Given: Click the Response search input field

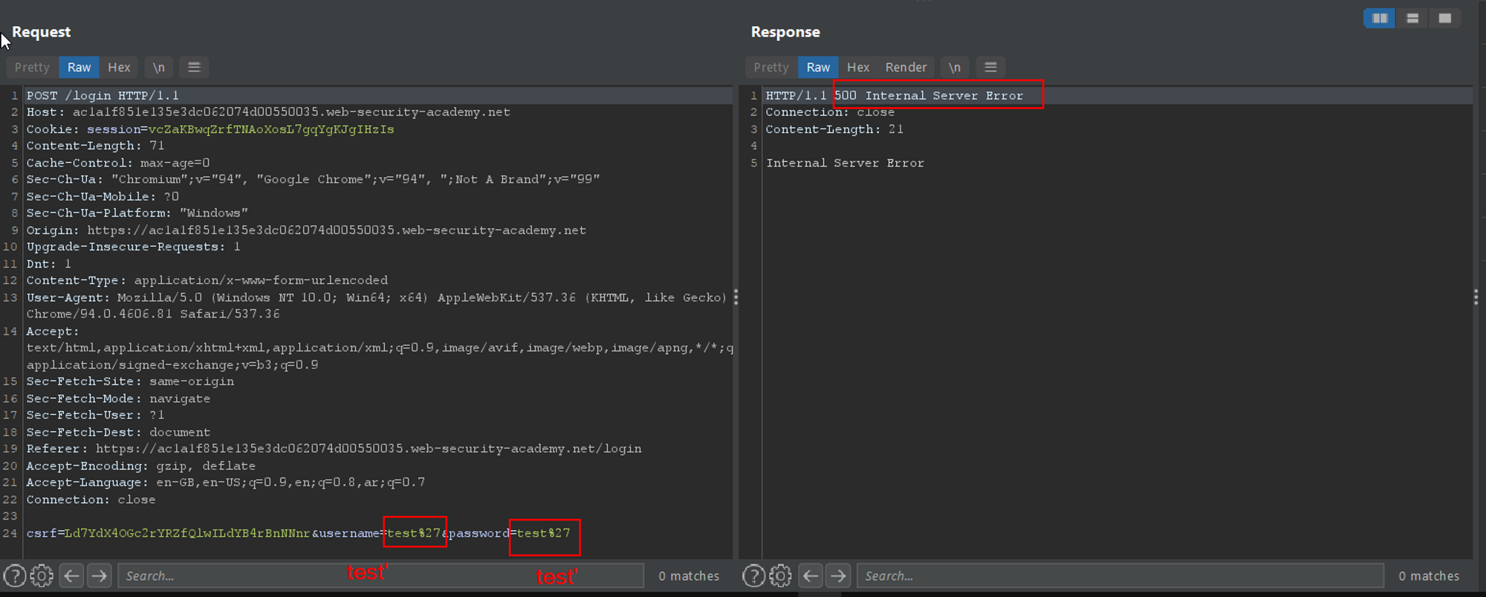Looking at the screenshot, I should point(1119,575).
